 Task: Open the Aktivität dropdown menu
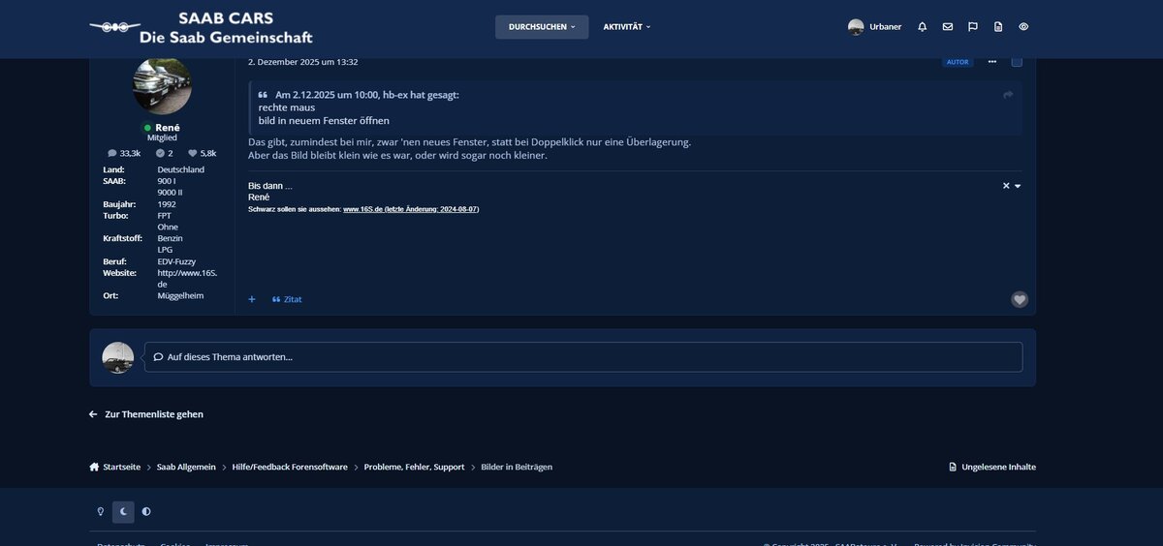(626, 27)
